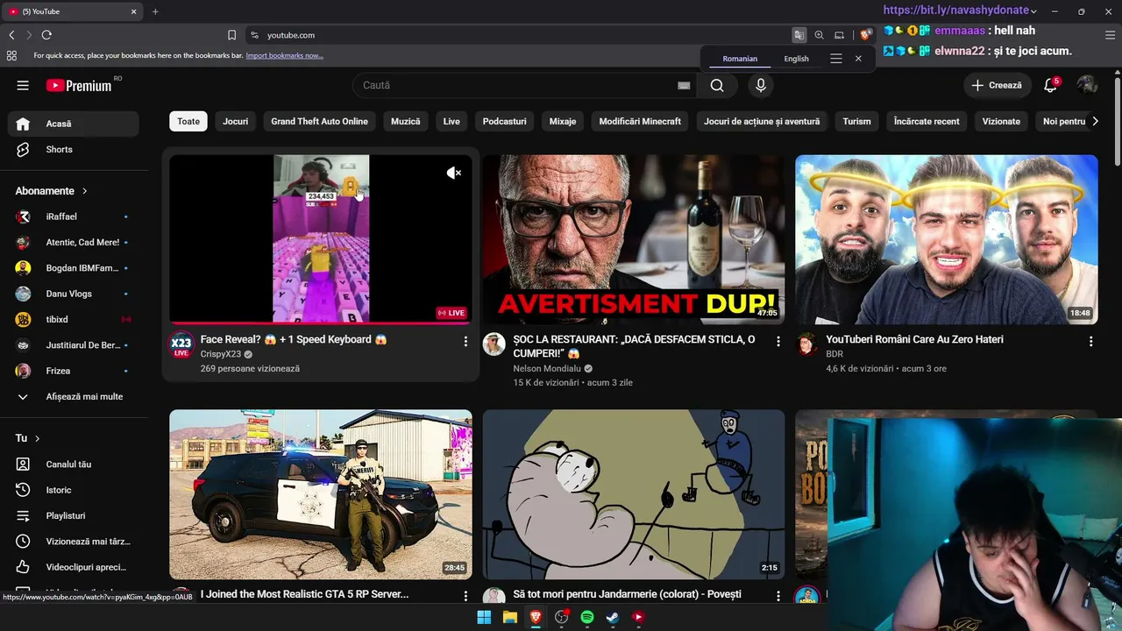Click Import bookmarks now link
1122x631 pixels.
click(x=284, y=55)
